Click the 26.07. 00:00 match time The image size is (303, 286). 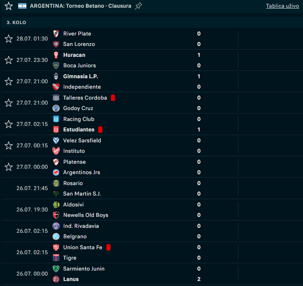tap(32, 274)
